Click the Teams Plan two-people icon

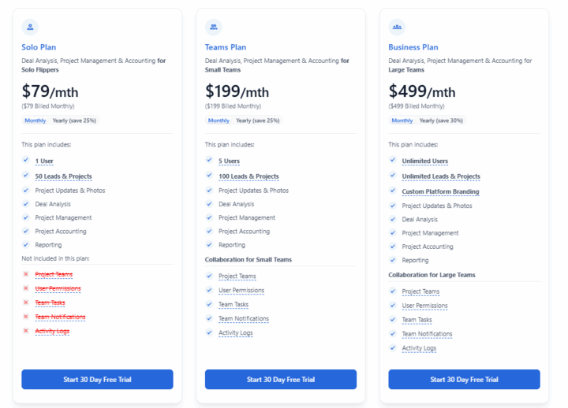pyautogui.click(x=213, y=27)
